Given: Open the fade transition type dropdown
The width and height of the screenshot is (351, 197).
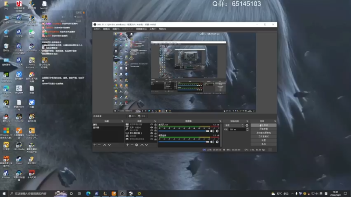Looking at the screenshot, I should (234, 126).
